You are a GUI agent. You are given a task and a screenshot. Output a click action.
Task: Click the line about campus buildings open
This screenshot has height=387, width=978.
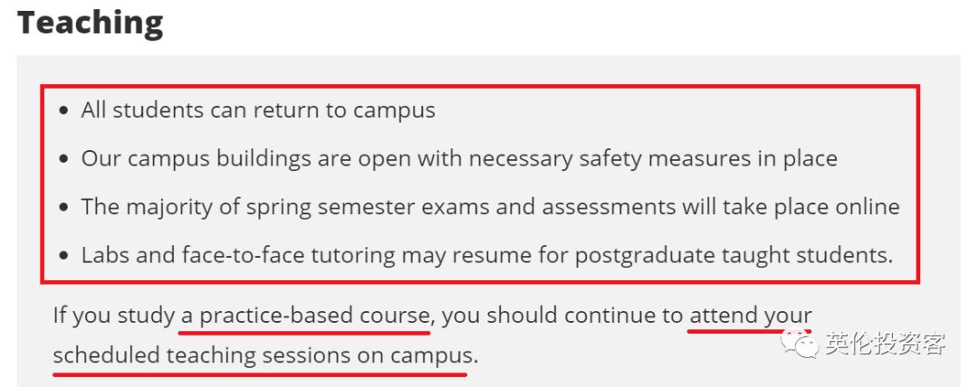tap(459, 159)
